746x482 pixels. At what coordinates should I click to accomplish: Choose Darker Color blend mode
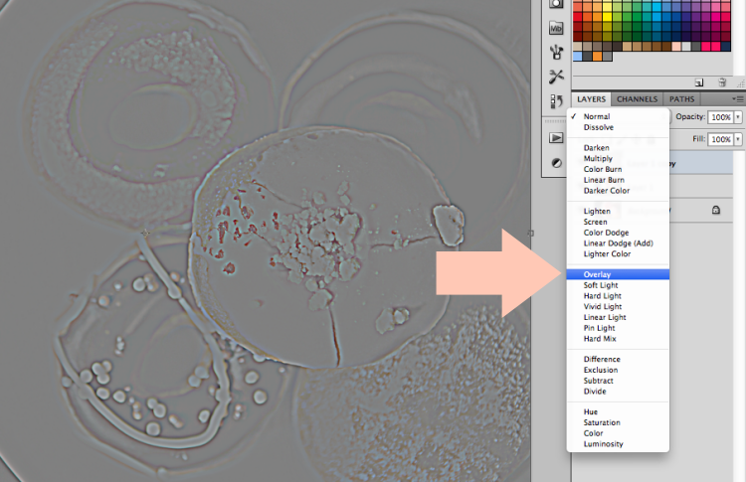coord(618,191)
